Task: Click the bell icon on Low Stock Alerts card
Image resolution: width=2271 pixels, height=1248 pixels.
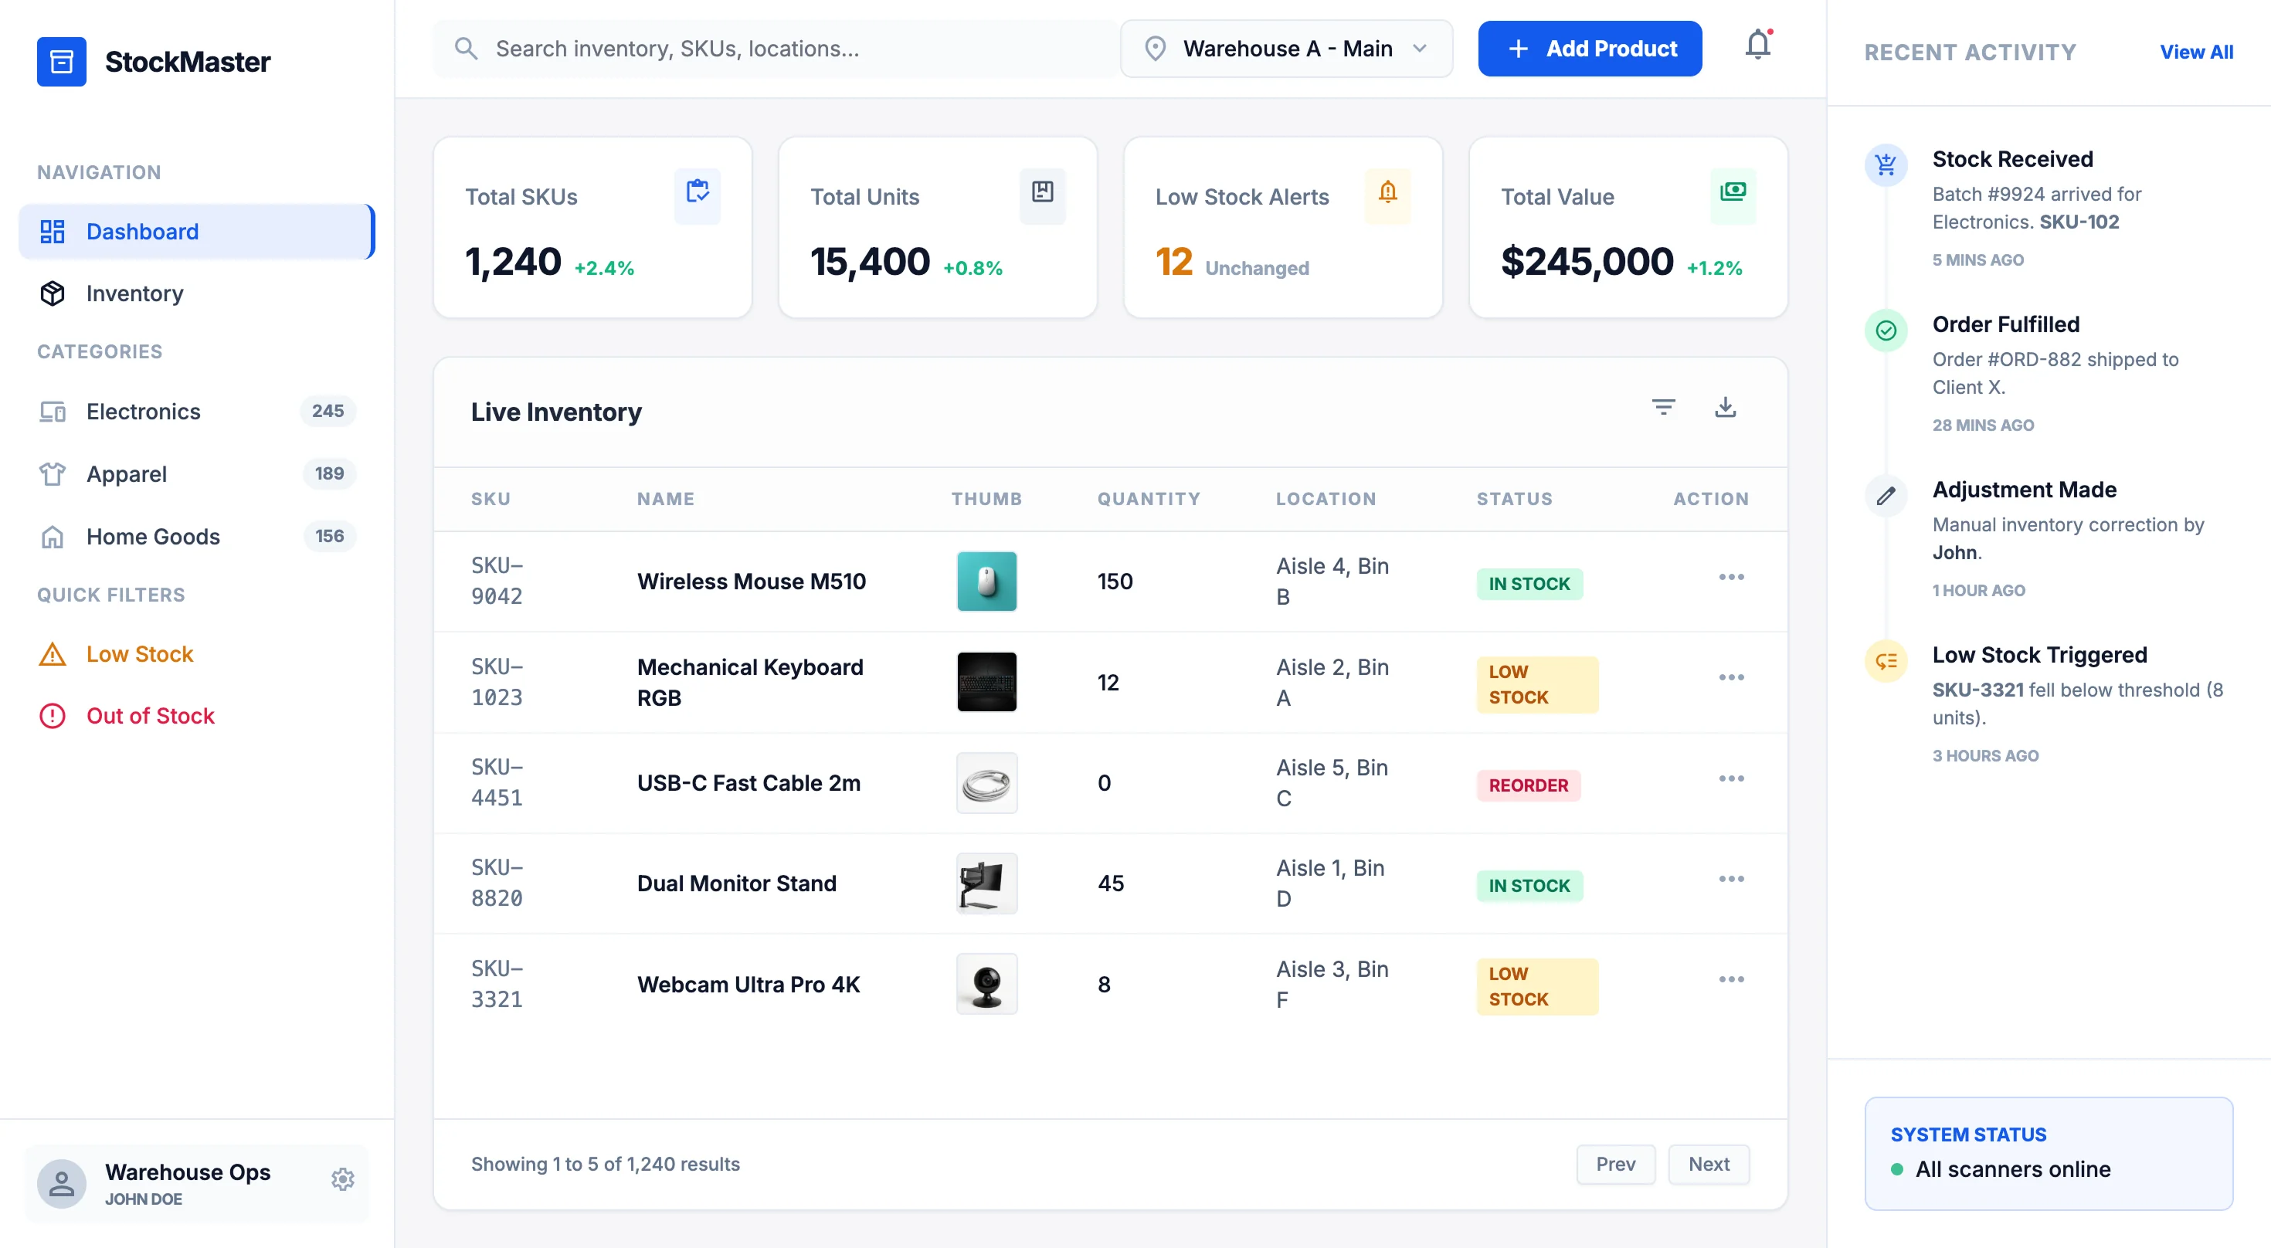Action: pos(1387,194)
